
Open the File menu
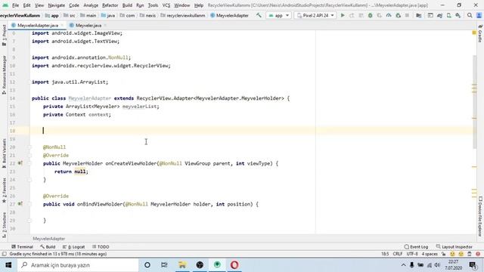[15, 5]
